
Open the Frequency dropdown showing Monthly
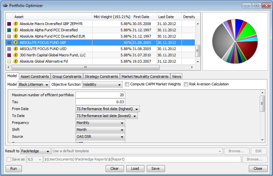(x=100, y=123)
